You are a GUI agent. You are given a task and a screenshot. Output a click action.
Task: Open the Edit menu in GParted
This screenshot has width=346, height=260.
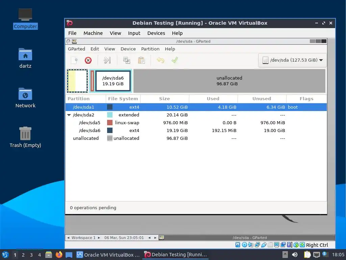(95, 49)
